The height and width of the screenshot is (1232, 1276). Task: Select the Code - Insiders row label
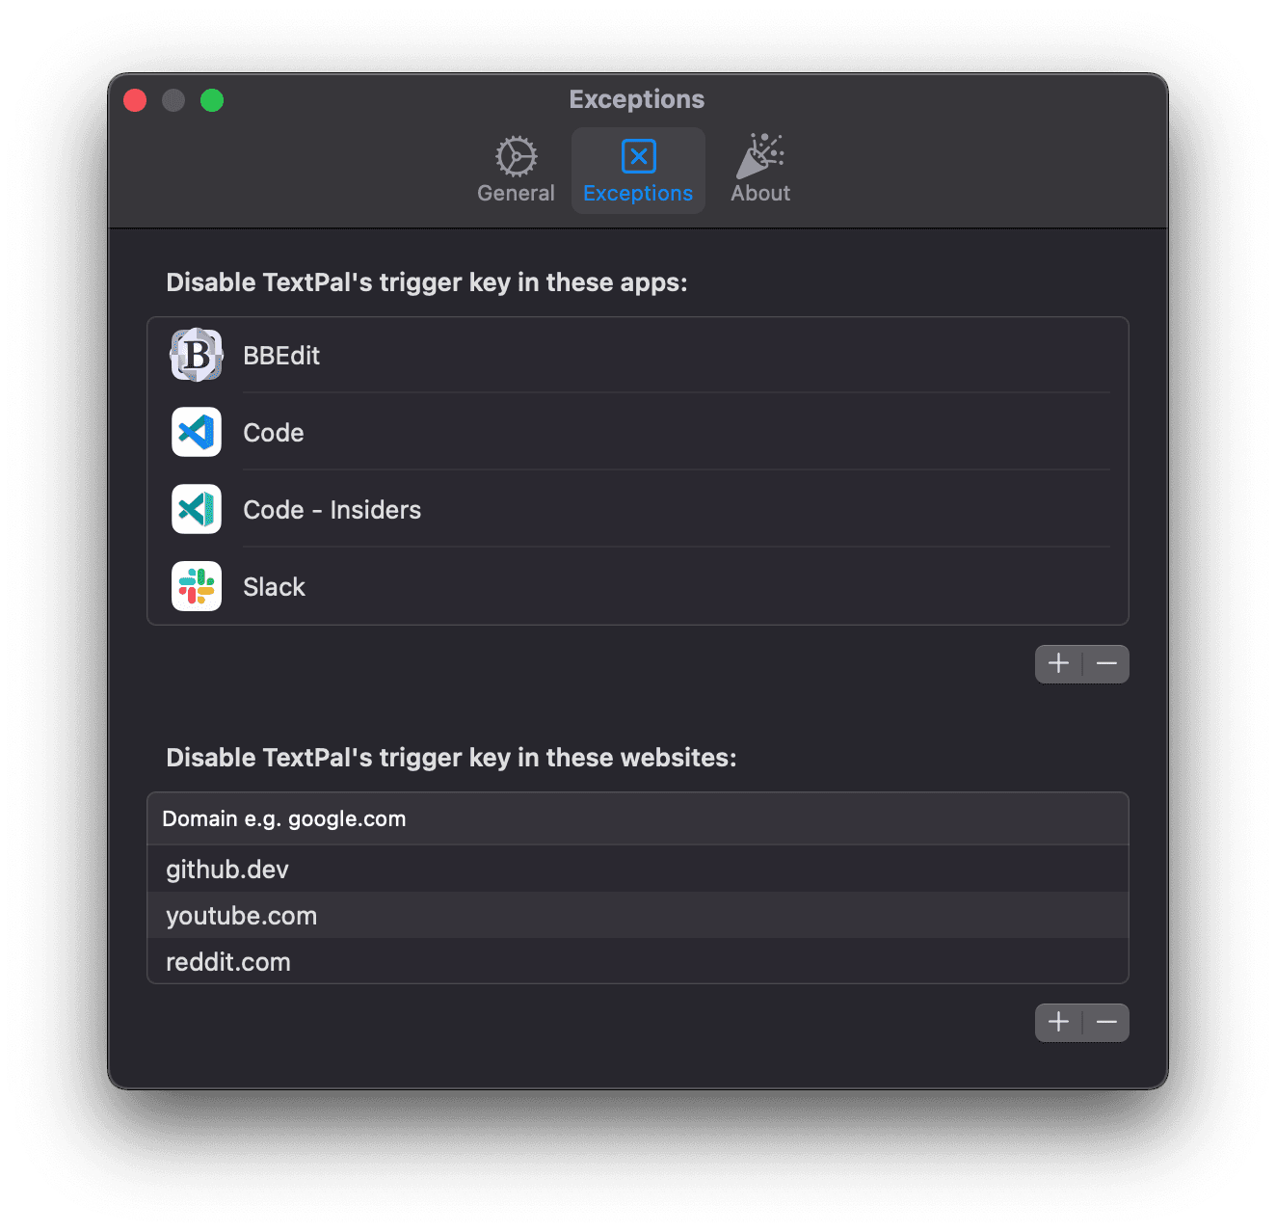[x=332, y=510]
